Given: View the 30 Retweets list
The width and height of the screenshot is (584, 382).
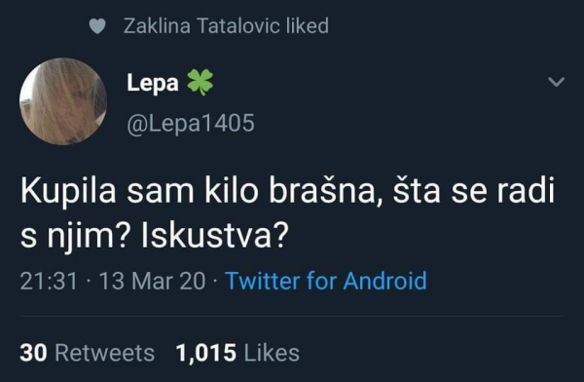Looking at the screenshot, I should click(88, 353).
